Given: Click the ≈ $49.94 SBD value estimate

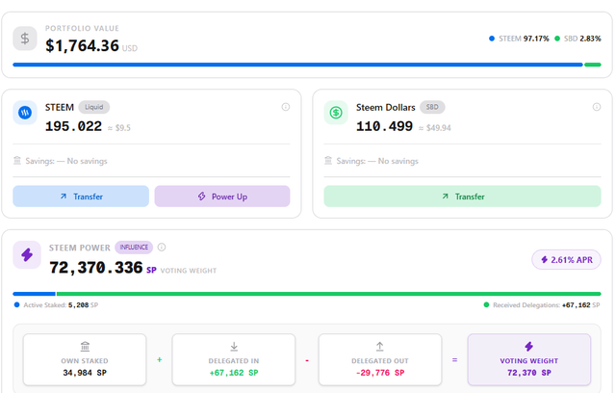Looking at the screenshot, I should point(435,128).
